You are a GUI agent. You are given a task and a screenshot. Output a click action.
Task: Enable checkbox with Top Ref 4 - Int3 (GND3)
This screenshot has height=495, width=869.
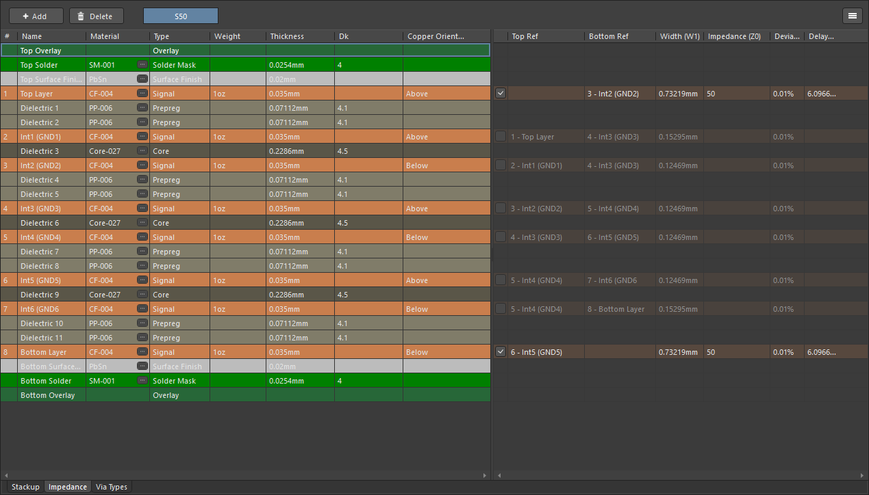click(501, 237)
